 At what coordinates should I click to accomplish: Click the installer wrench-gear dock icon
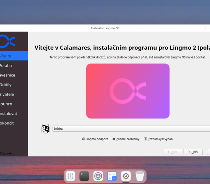(x=126, y=176)
